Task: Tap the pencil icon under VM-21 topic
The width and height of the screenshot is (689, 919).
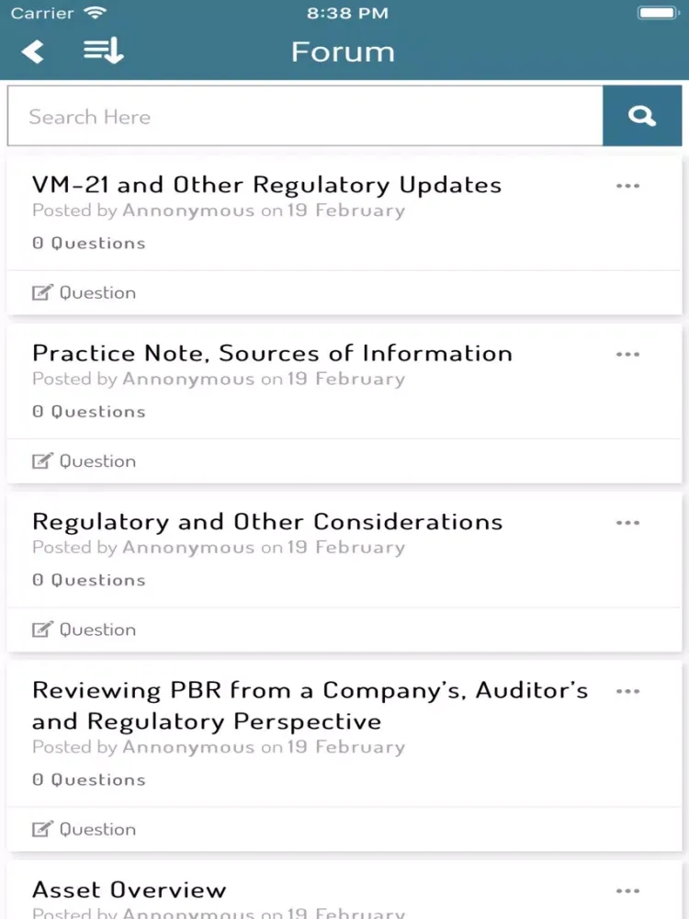Action: pyautogui.click(x=42, y=293)
